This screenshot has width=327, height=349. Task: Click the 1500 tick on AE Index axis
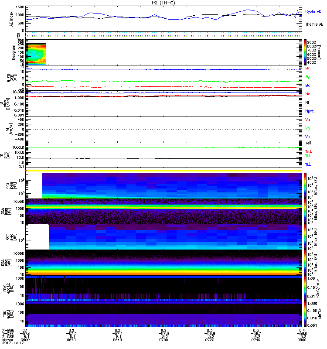coord(20,7)
